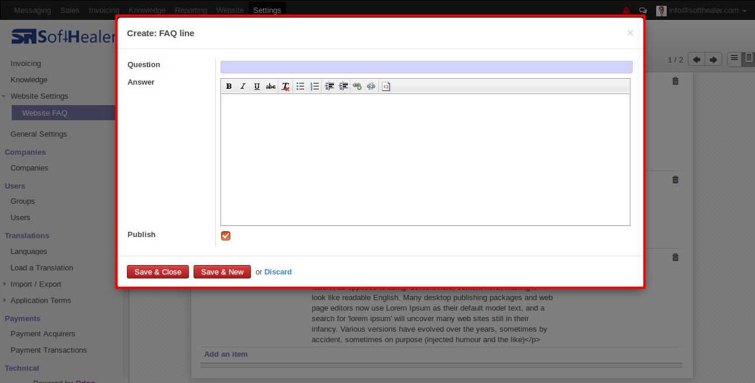Discard the new FAQ line
The width and height of the screenshot is (755, 383).
point(278,272)
